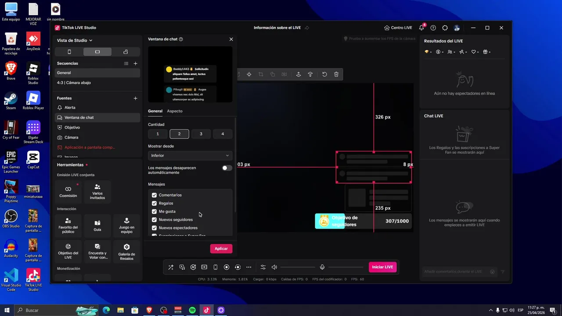Select portrait phone layout view

point(69,52)
